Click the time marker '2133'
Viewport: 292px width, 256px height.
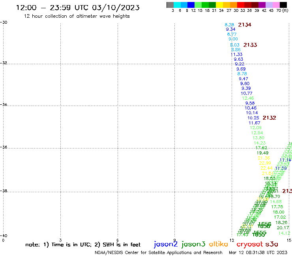(x=250, y=45)
